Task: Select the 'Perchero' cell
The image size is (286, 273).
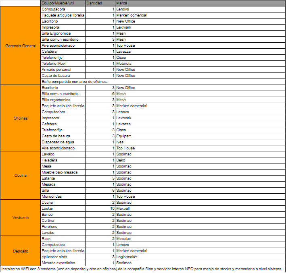Action: click(x=63, y=227)
